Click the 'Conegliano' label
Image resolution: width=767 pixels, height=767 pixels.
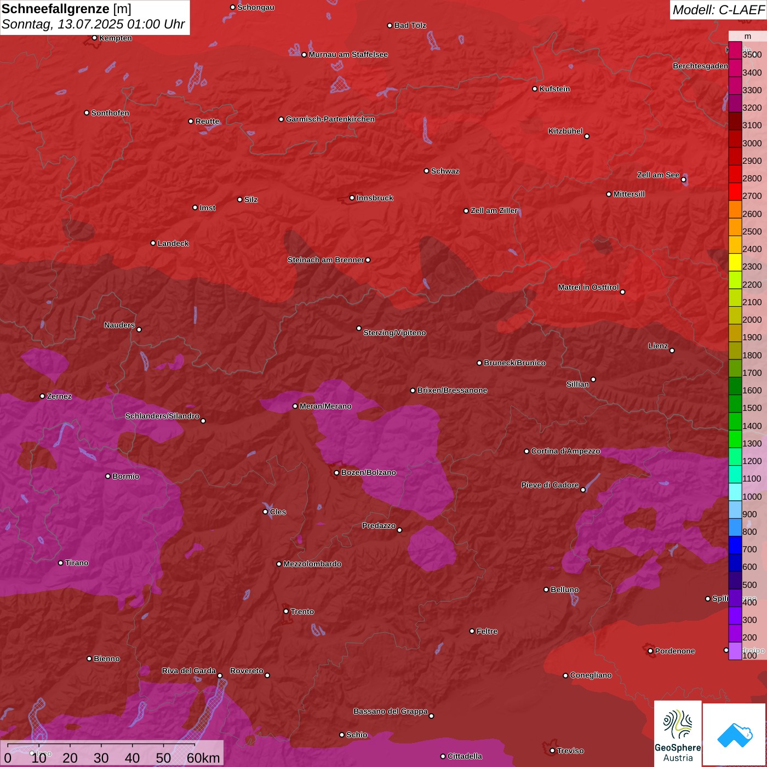click(x=591, y=676)
